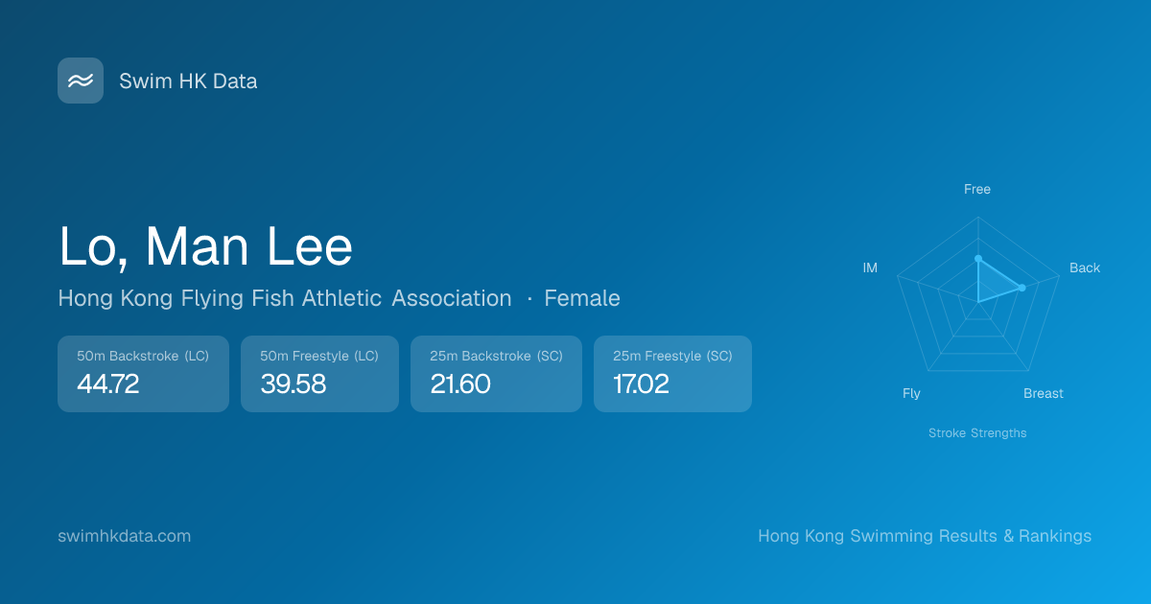Open the 50m Backstroke (LC) stat card
1151x604 pixels.
coord(143,373)
